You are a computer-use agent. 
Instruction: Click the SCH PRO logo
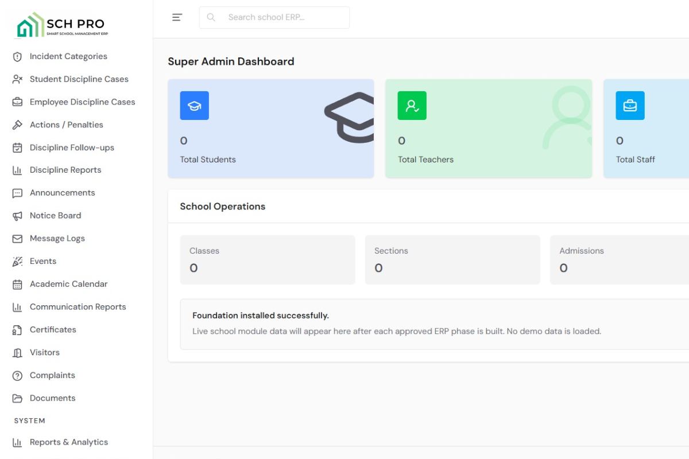click(63, 25)
